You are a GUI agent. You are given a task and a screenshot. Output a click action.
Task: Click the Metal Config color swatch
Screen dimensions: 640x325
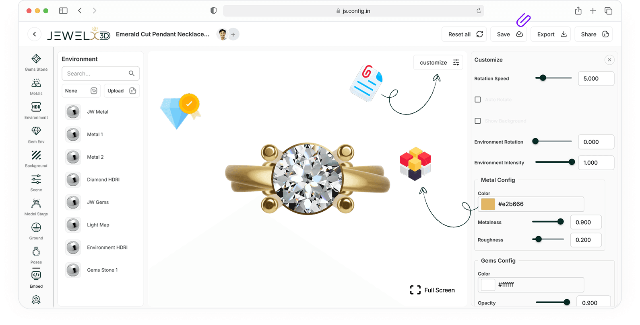tap(488, 204)
